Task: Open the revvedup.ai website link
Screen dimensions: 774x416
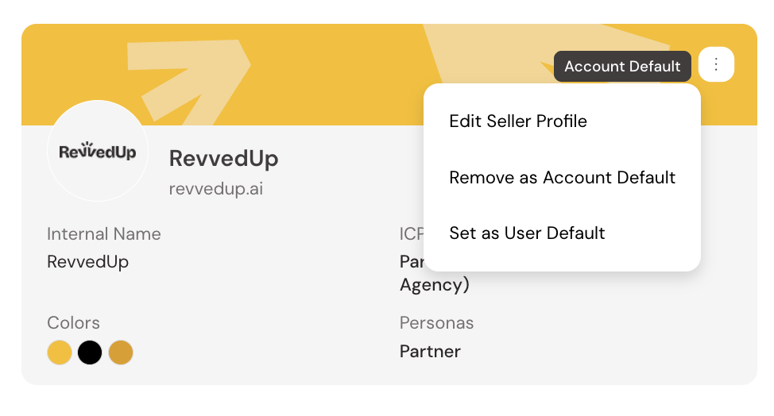Action: 216,188
